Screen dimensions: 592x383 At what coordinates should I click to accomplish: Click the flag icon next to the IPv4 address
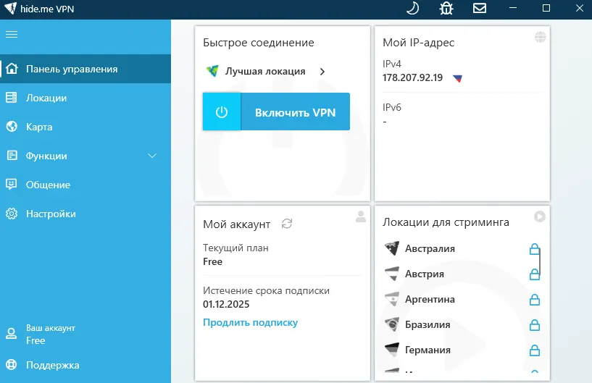point(458,78)
